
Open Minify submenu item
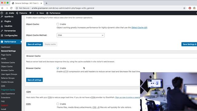4,59
